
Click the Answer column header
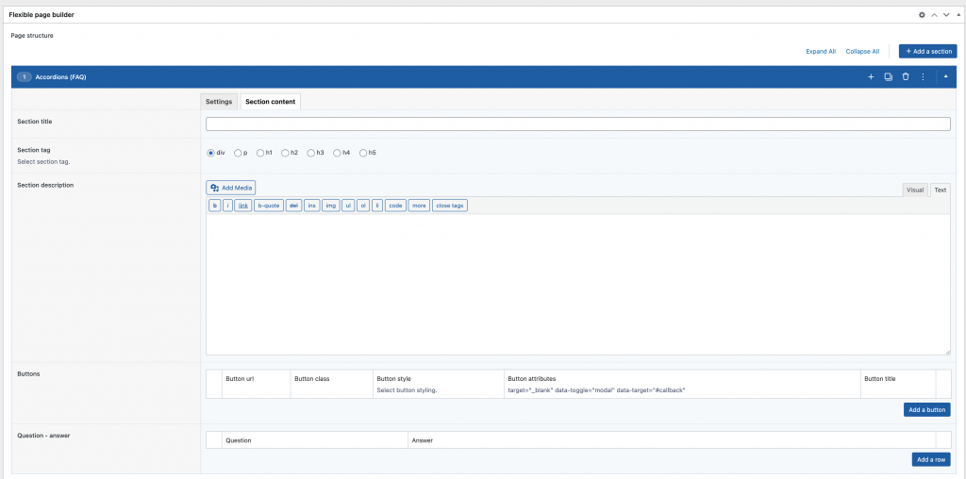422,440
